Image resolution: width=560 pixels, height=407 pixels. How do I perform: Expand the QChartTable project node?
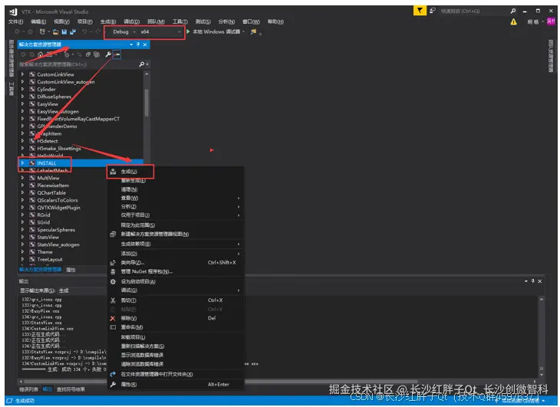(x=23, y=192)
